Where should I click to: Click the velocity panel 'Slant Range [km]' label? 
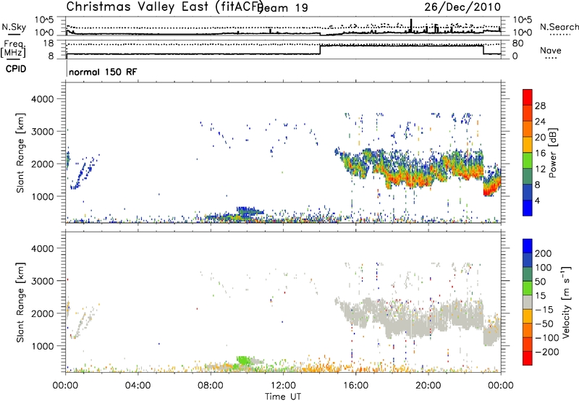click(20, 303)
